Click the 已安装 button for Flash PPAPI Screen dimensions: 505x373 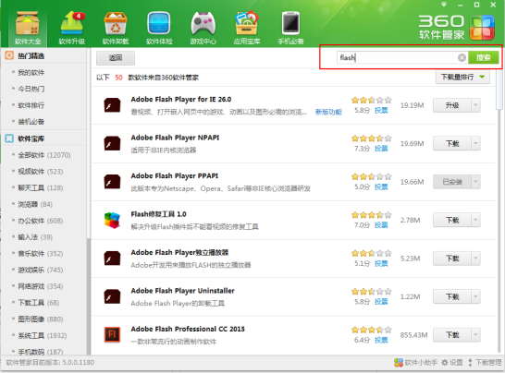point(452,182)
